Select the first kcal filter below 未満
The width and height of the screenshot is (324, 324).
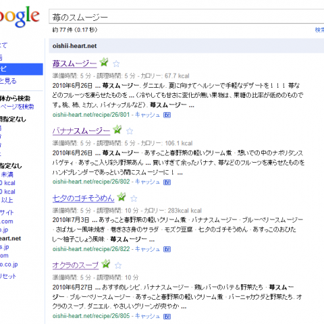7,183
